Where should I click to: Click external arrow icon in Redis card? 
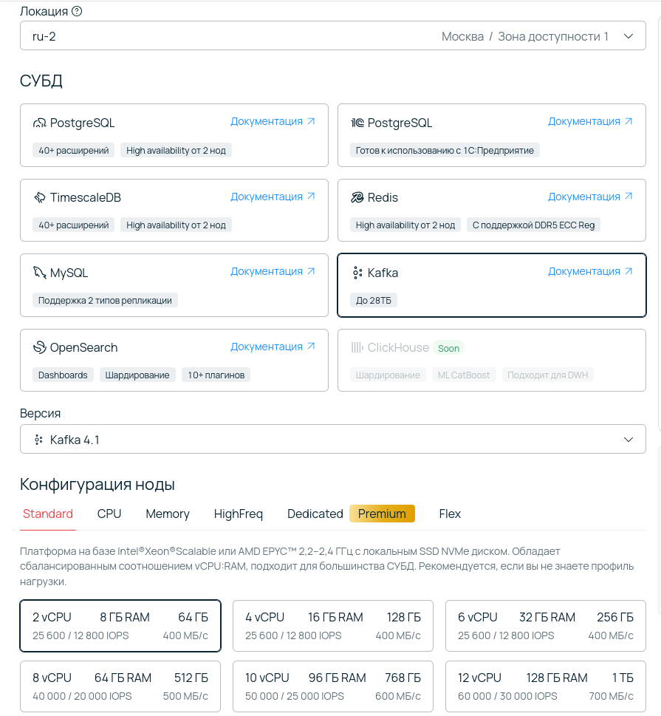[x=629, y=197]
